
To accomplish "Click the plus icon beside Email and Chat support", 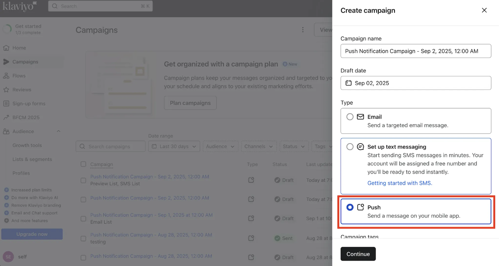I will click(6, 213).
